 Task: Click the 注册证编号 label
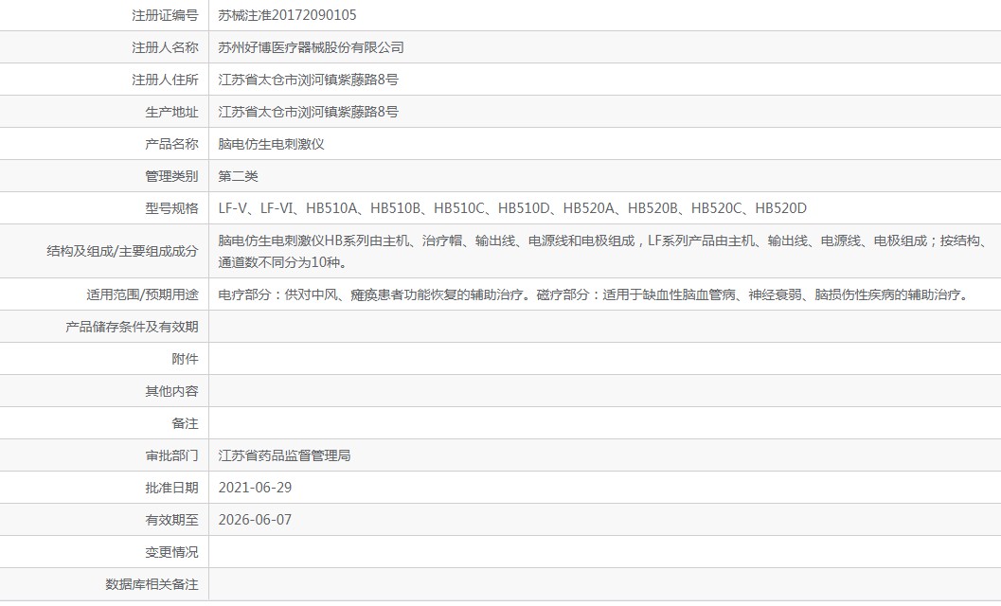(x=165, y=15)
